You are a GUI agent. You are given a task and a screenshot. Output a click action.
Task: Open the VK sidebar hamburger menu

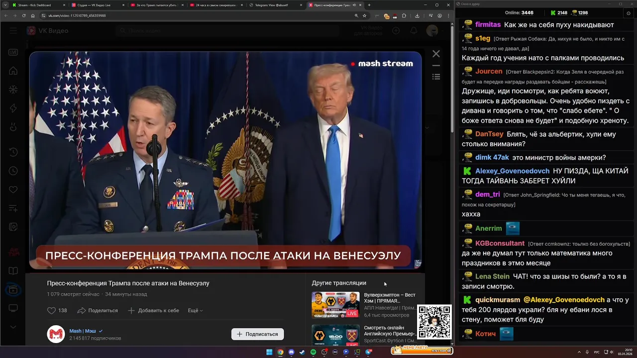13,31
